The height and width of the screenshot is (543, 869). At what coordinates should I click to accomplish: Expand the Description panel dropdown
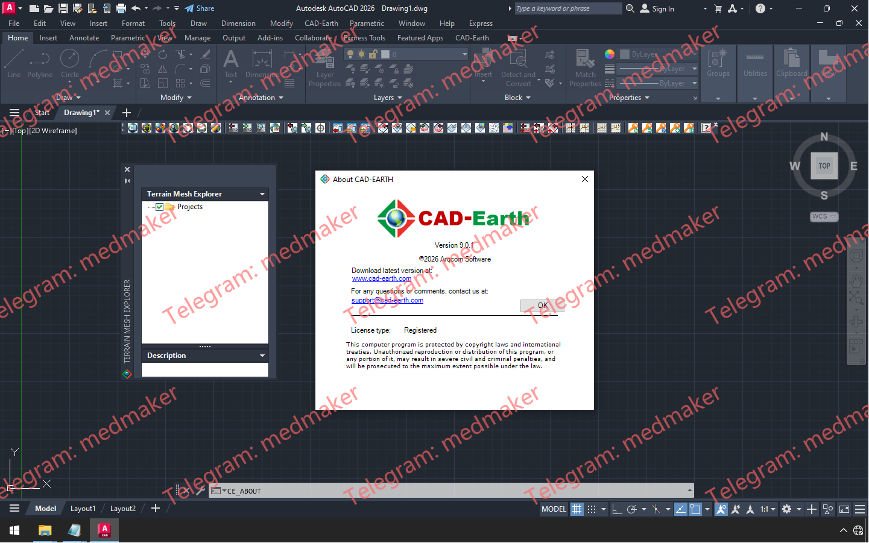click(261, 355)
